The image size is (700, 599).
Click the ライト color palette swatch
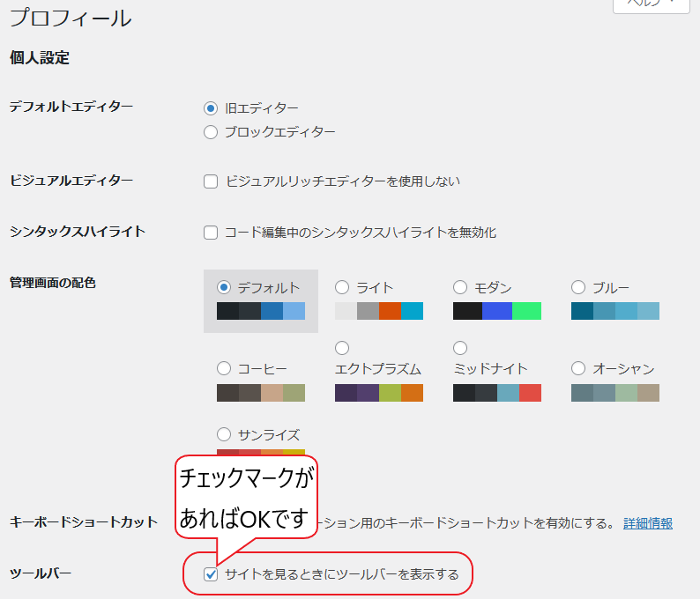click(x=379, y=311)
